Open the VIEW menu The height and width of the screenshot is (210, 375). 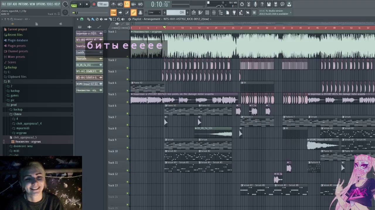(32, 4)
